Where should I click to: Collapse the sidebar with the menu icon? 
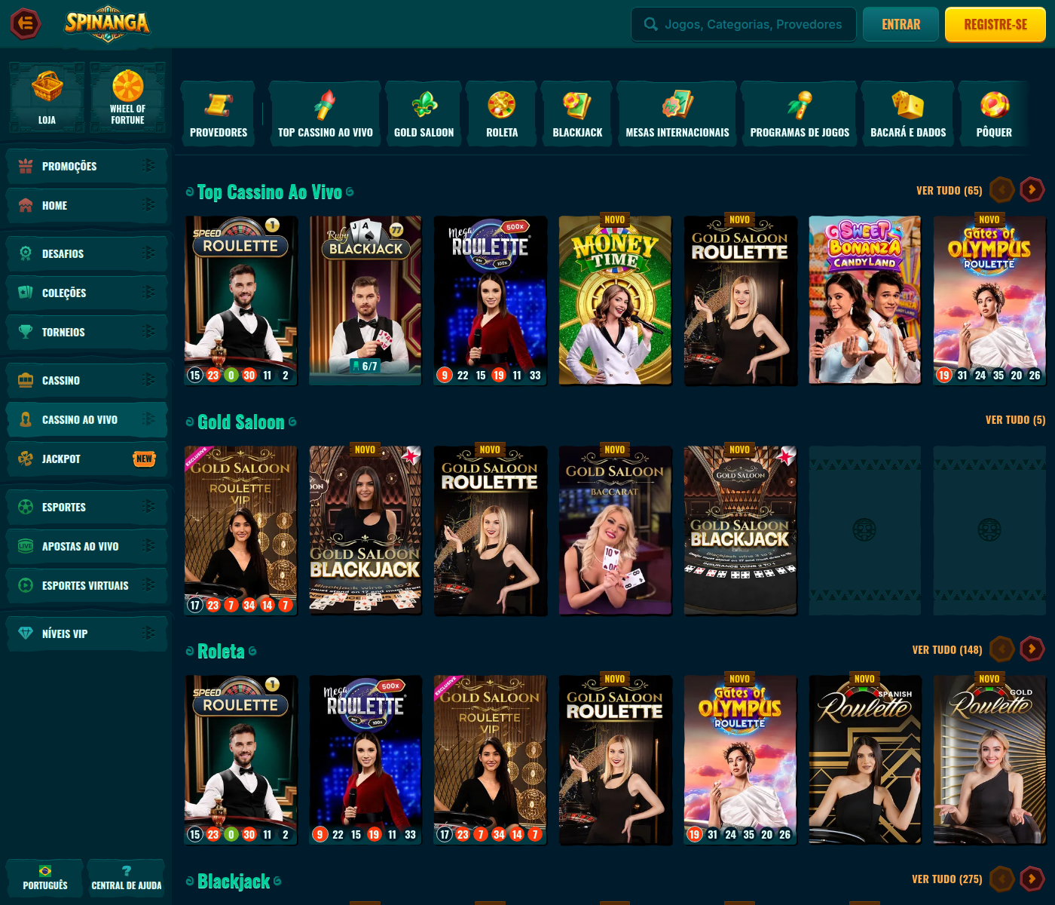pyautogui.click(x=26, y=23)
